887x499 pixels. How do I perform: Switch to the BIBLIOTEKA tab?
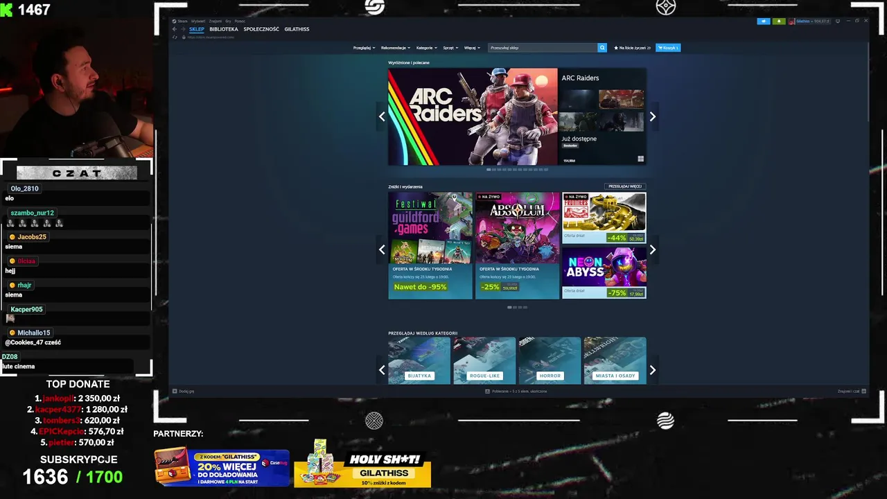coord(224,29)
